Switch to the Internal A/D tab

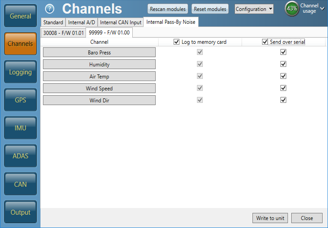(81, 22)
